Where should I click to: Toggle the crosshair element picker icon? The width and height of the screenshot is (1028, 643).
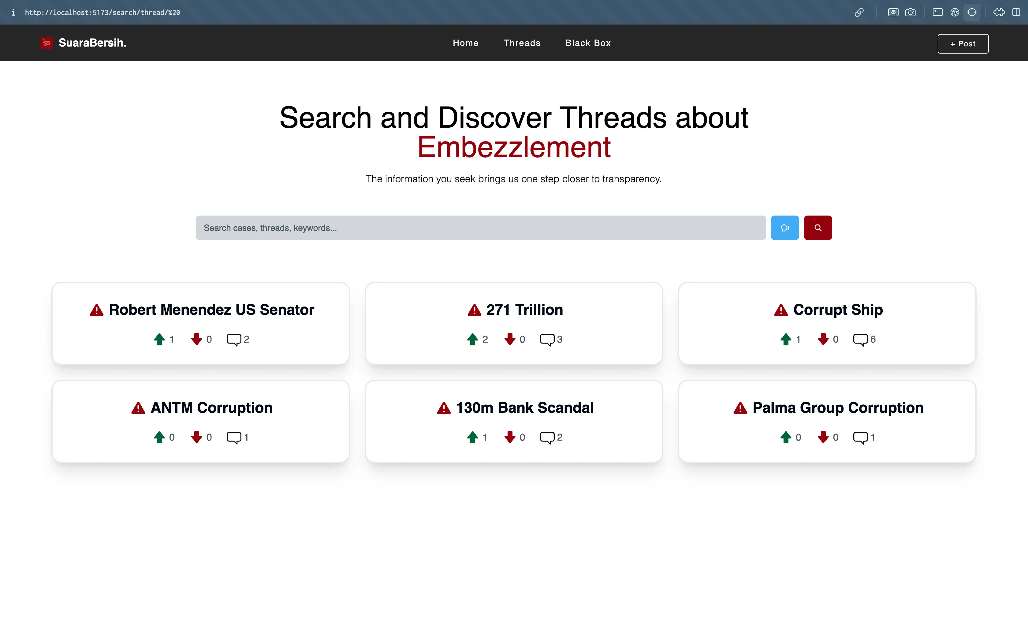coord(972,12)
